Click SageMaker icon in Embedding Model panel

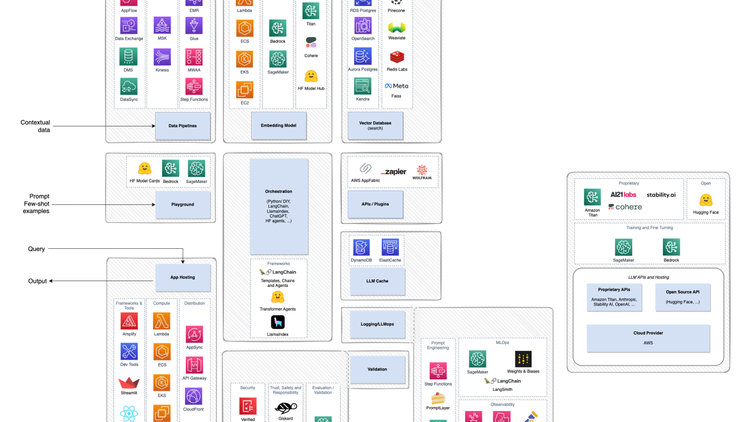click(278, 59)
